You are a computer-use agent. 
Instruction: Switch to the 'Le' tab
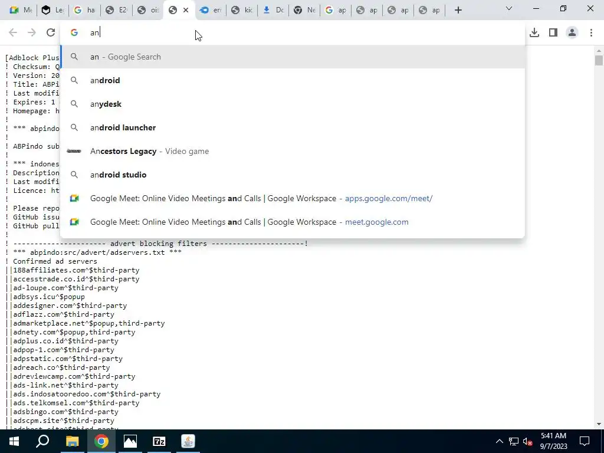(x=52, y=10)
